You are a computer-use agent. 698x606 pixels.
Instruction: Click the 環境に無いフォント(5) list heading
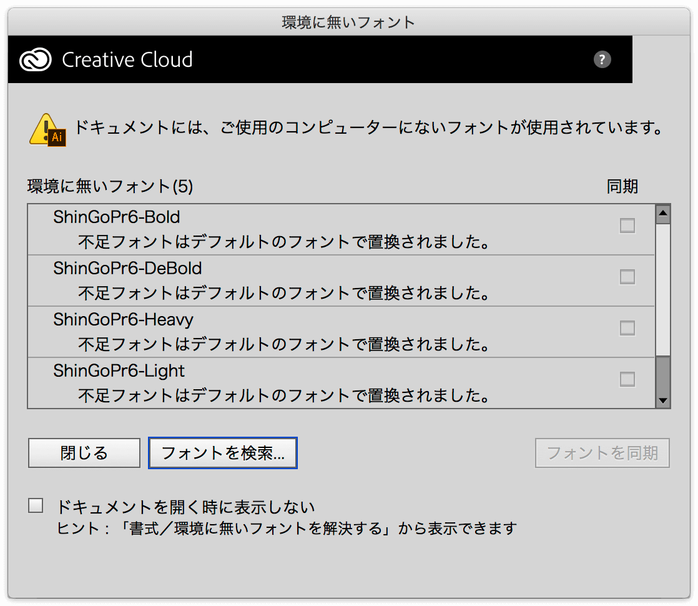point(110,186)
